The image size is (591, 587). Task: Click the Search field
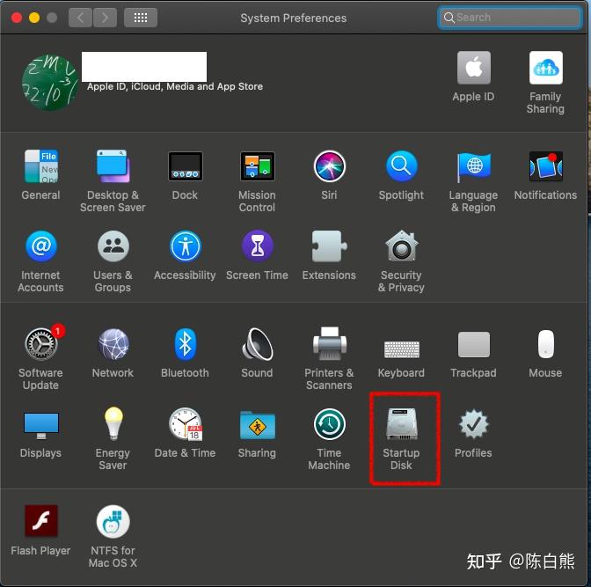[509, 18]
